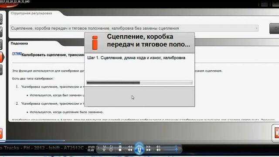The image size is (279, 157).
Task: Click the active red sidebar tab icon
Action: point(2,57)
